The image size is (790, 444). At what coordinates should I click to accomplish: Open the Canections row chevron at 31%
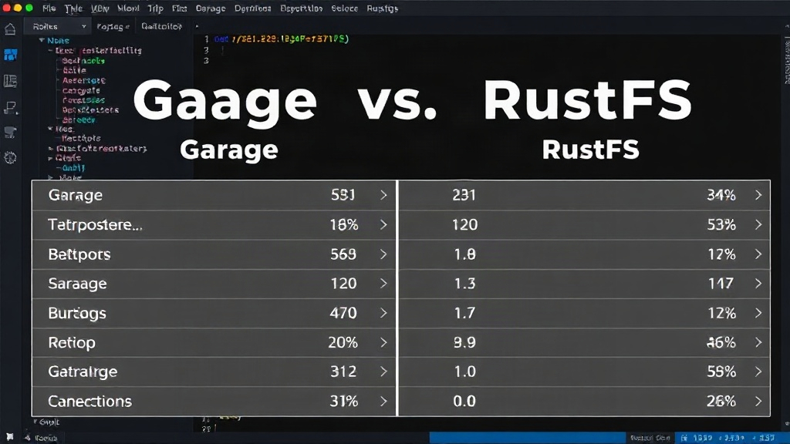click(x=383, y=401)
